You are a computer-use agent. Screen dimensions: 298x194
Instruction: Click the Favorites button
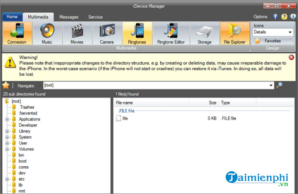tap(273, 41)
